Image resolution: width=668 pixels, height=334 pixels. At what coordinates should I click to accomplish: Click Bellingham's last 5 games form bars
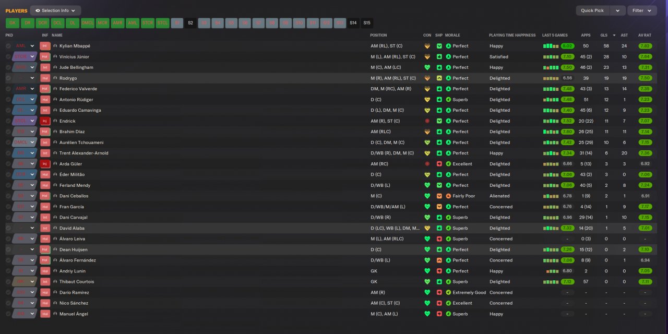[x=551, y=67]
